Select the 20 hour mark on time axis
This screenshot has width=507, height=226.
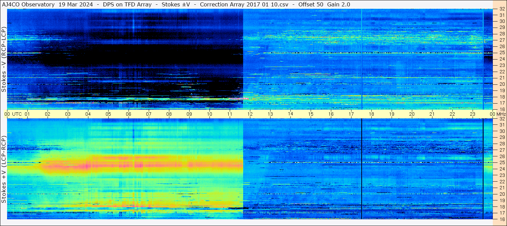(412, 114)
